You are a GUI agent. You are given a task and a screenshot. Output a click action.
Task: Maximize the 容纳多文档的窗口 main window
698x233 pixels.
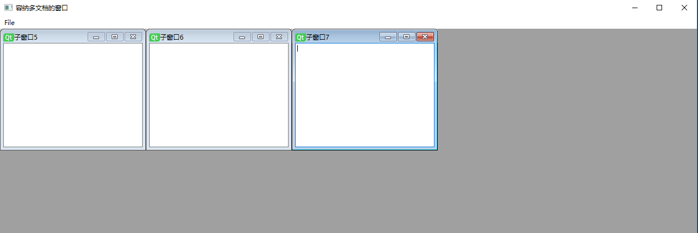coord(659,8)
